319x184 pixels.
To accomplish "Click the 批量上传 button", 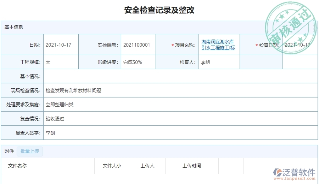I will point(30,152).
